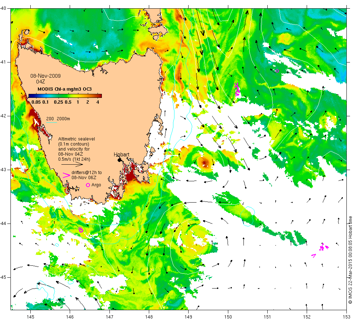
Task: Click the Hobart city label
Action: click(x=121, y=155)
